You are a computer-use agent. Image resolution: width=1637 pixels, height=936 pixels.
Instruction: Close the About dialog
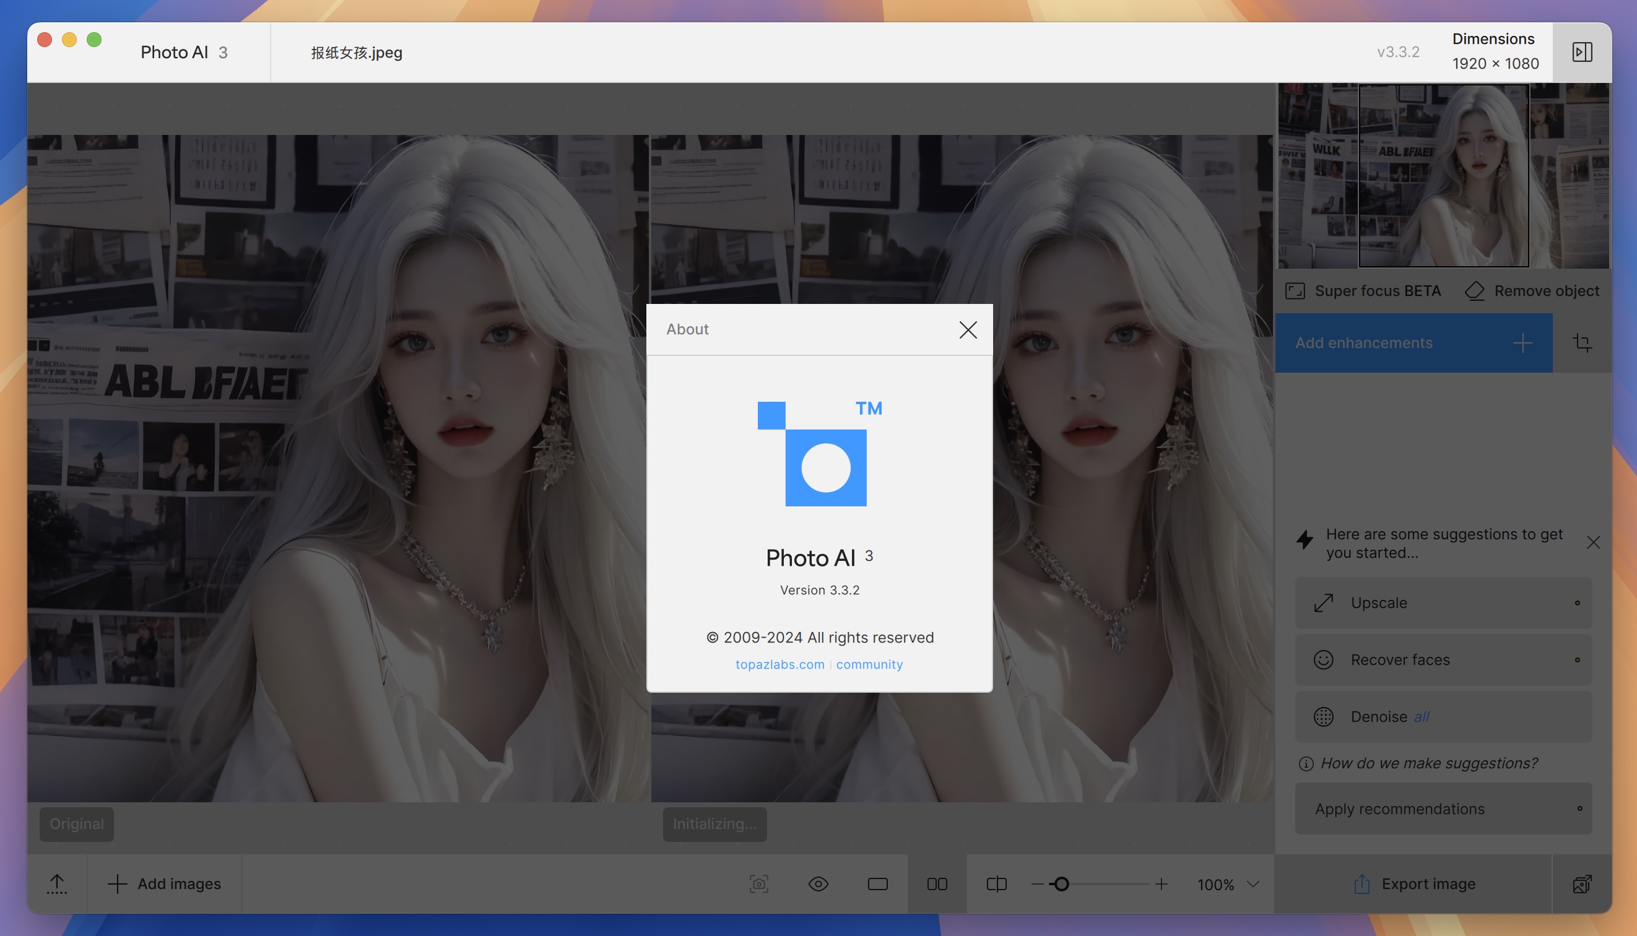click(968, 330)
